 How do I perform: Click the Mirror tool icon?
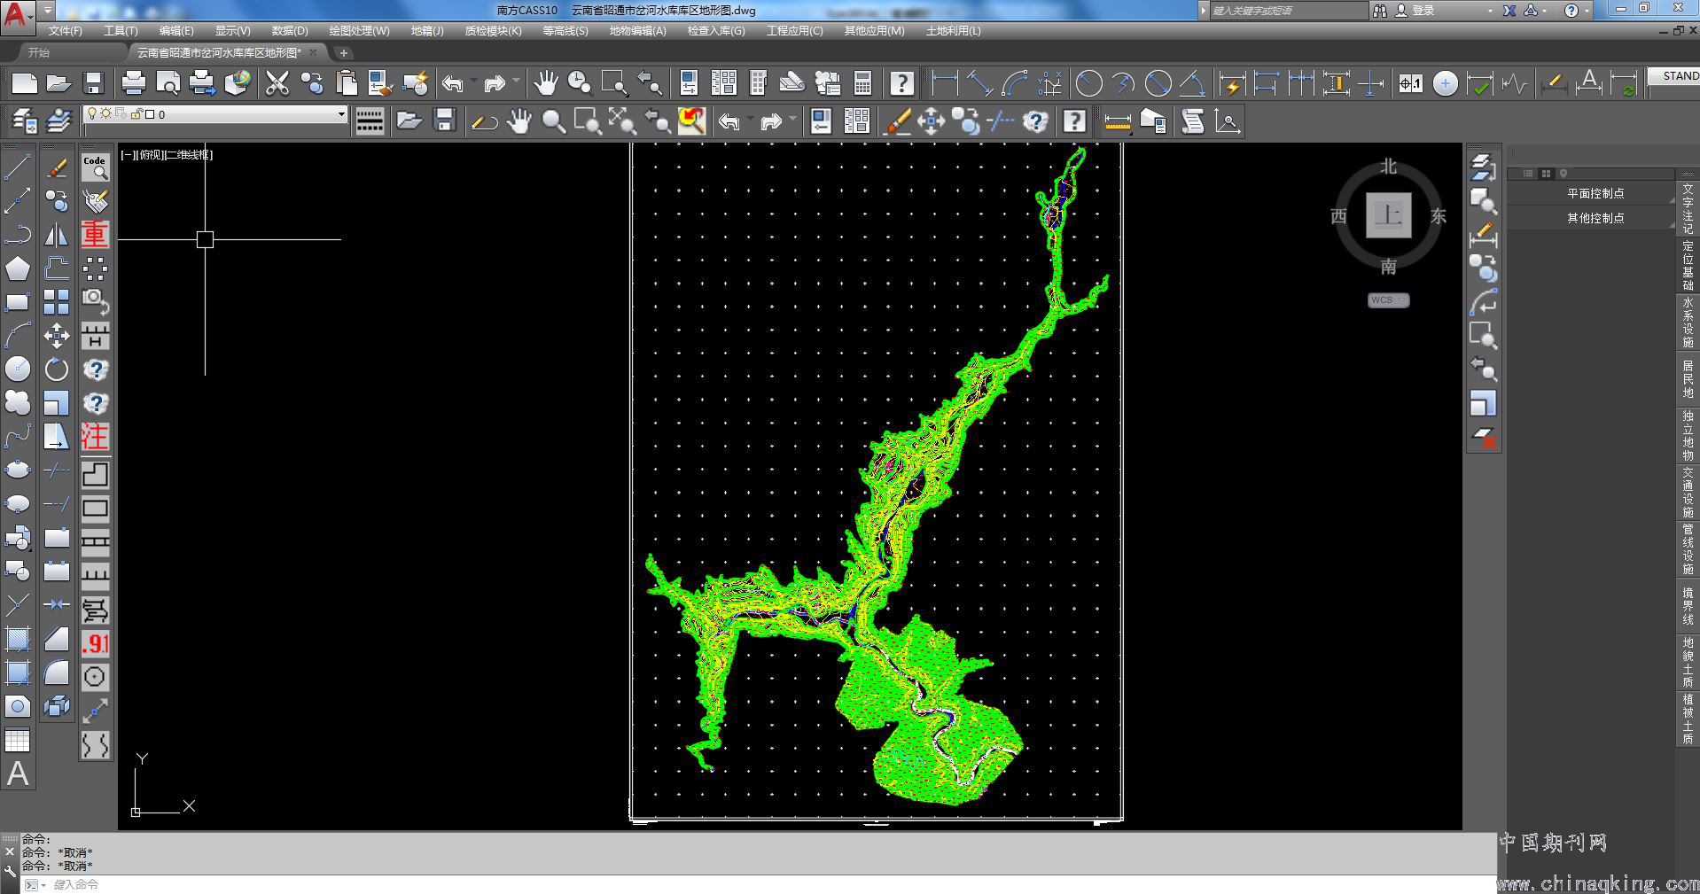click(57, 235)
